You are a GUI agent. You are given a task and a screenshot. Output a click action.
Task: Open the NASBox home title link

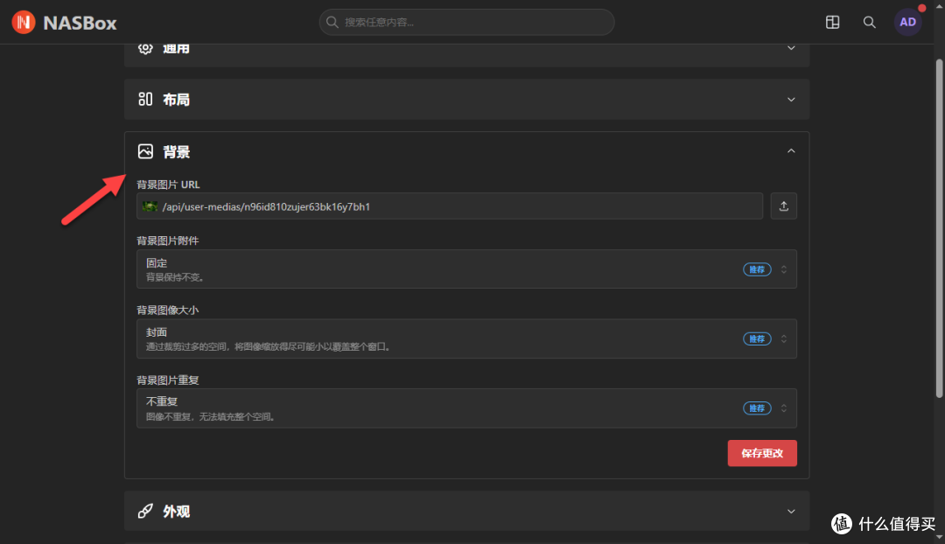[80, 23]
